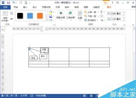Image resolution: width=136 pixels, height=98 pixels.
Task: Switch to the 开始 (Home) tab
Action: pyautogui.click(x=16, y=7)
